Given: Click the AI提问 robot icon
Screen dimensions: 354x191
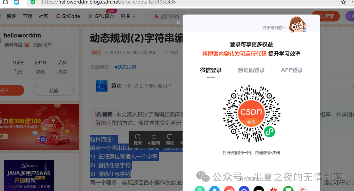Looking at the screenshot, I should [154, 139].
